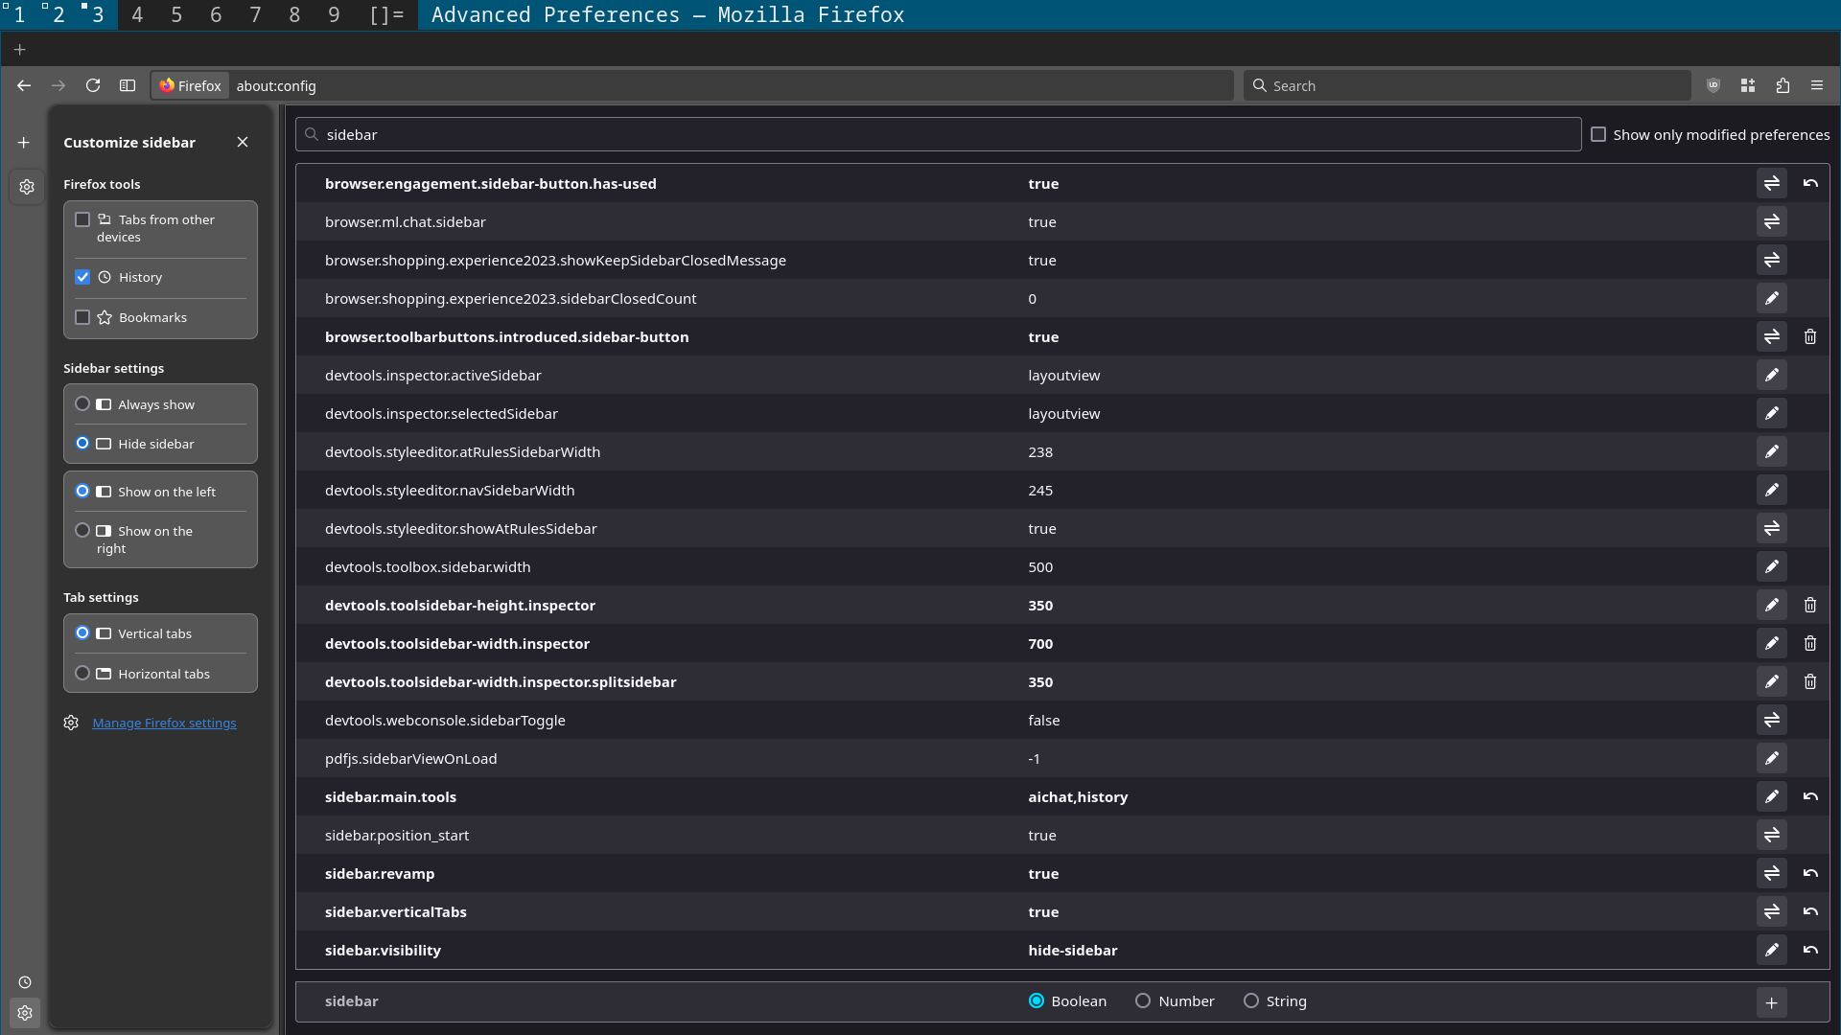This screenshot has height=1035, width=1841.
Task: Check Show only modified preferences
Action: pos(1598,135)
